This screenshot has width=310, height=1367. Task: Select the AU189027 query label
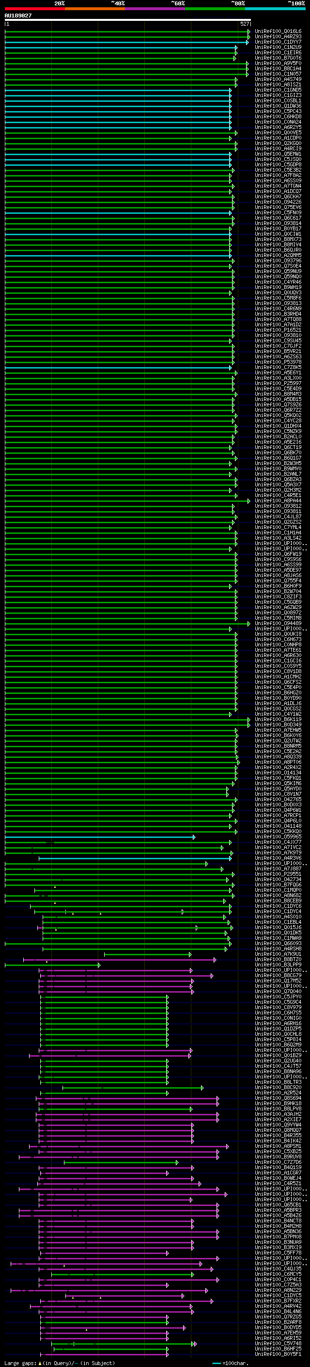18,16
